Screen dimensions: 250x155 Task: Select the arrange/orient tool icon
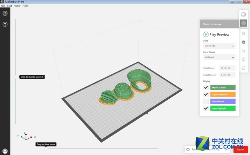point(243,51)
